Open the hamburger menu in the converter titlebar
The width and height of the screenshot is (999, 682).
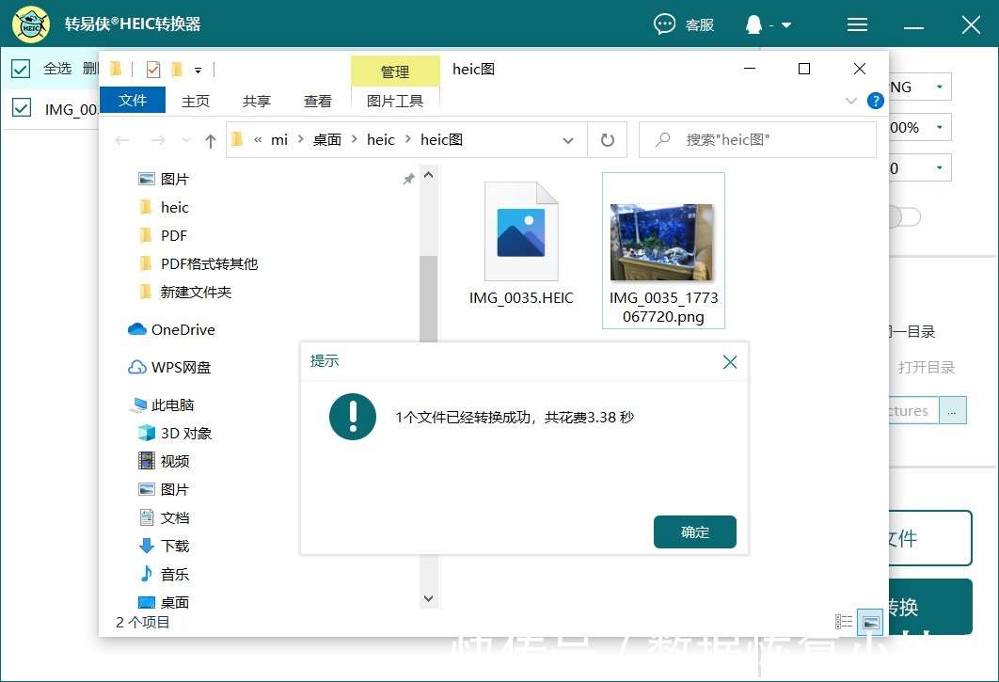tap(857, 24)
